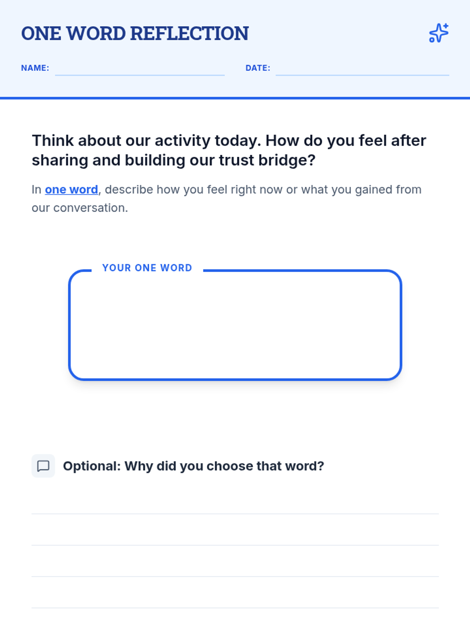Click into the DATE field line
470x627 pixels.
362,69
